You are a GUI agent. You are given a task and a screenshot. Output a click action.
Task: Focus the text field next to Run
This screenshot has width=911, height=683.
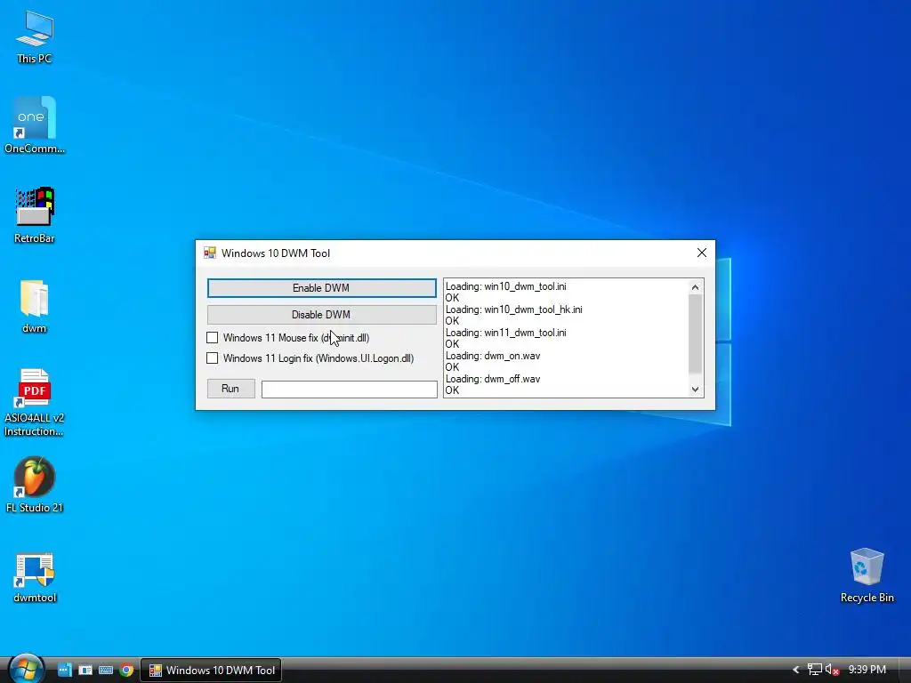349,390
